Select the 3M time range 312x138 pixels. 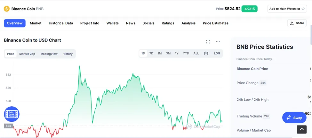168,53
